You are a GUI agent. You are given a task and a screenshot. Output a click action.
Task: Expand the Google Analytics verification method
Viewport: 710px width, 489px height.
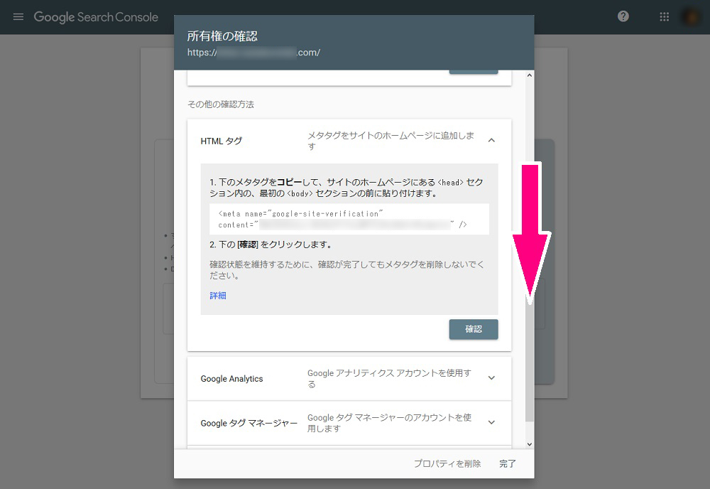point(492,378)
